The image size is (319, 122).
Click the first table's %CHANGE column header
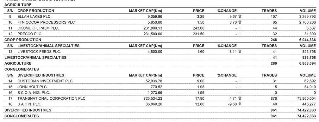click(227, 11)
